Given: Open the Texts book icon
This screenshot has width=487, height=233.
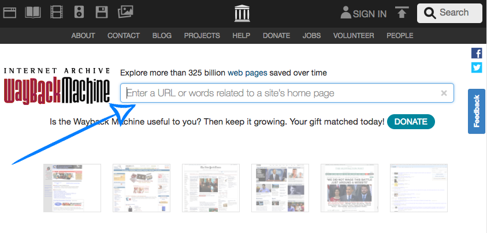Looking at the screenshot, I should 33,13.
